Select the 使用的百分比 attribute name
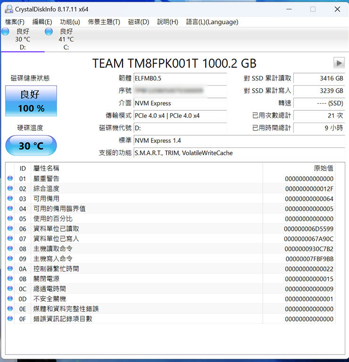Image resolution: width=349 pixels, height=362 pixels. point(53,219)
